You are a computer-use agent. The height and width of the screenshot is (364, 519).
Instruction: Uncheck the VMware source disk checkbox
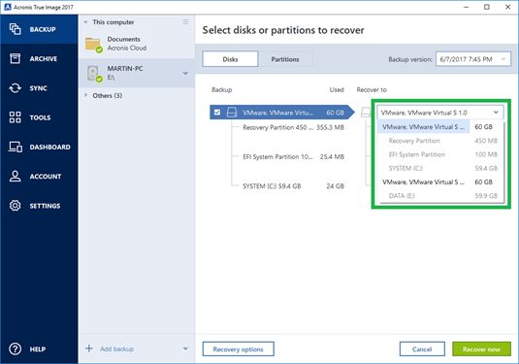tap(217, 113)
